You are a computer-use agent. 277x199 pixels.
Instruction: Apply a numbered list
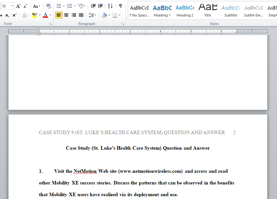[70, 6]
